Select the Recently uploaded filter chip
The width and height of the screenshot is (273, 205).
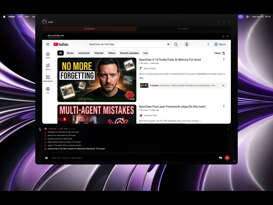[129, 53]
